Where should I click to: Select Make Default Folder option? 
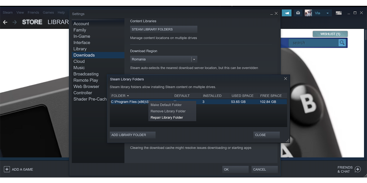pyautogui.click(x=166, y=105)
